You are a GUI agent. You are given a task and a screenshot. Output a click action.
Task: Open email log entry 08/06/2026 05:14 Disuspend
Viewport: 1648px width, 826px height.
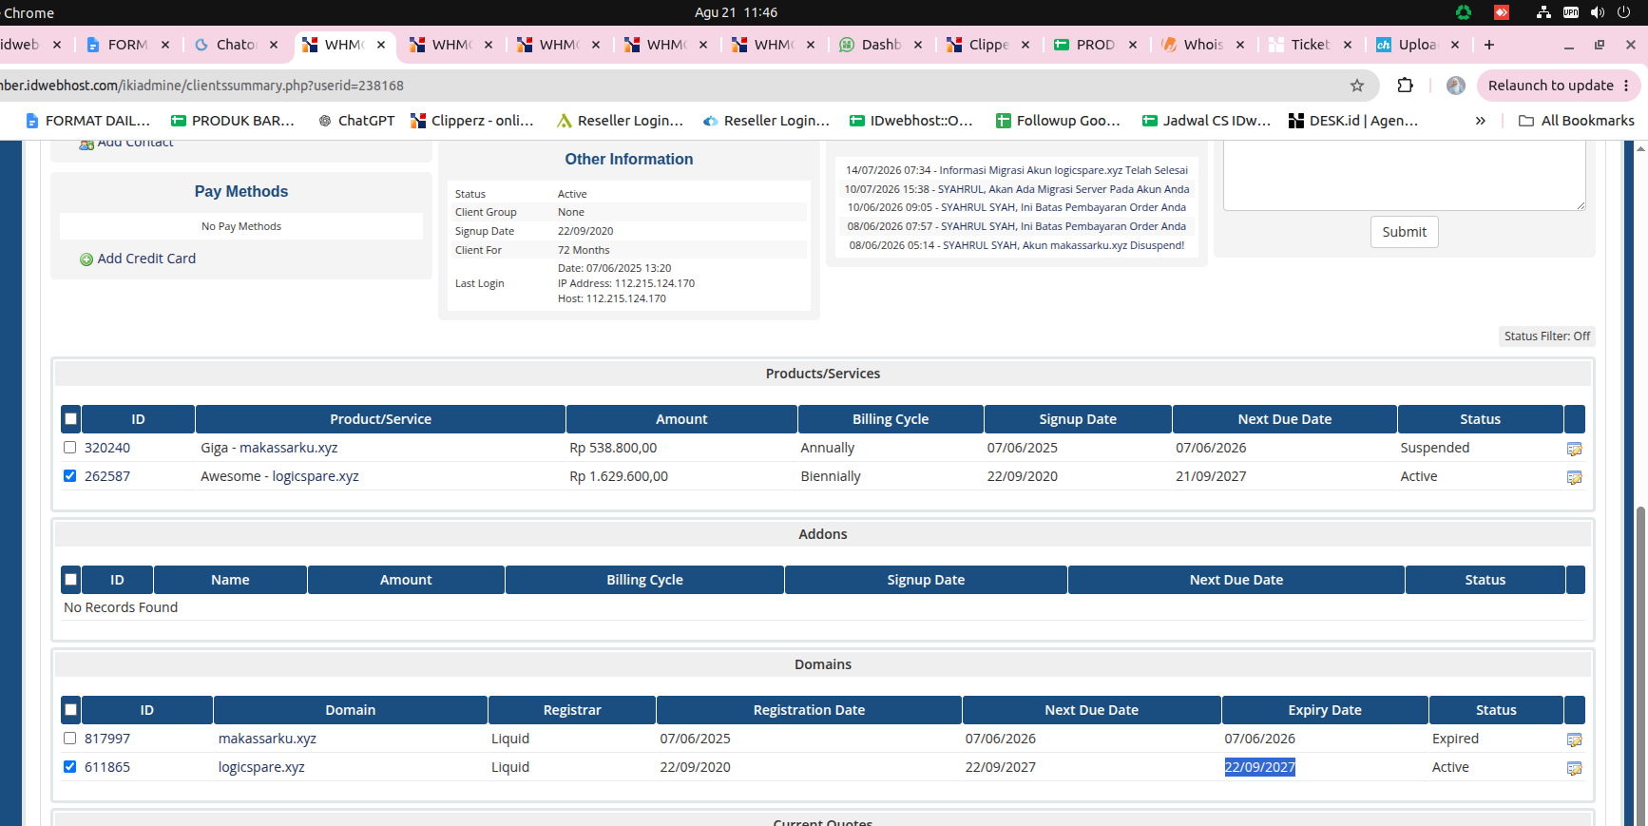[x=1017, y=245]
